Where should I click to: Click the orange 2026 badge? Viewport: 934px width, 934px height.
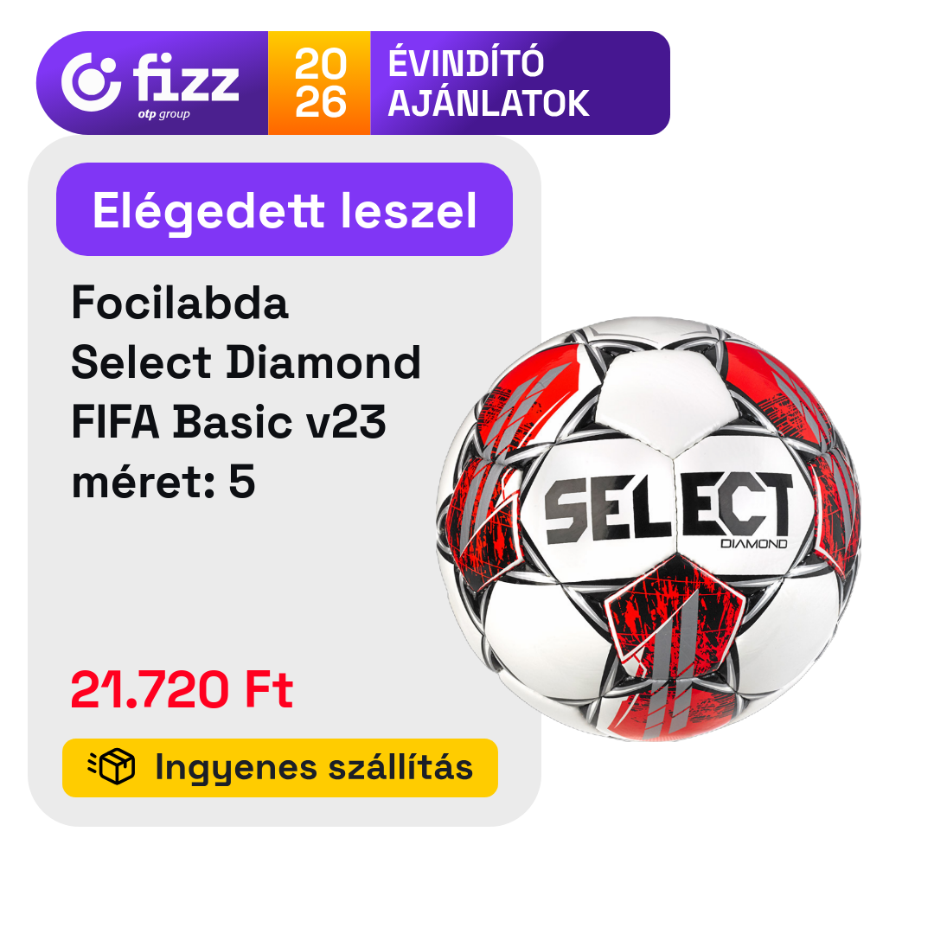319,83
